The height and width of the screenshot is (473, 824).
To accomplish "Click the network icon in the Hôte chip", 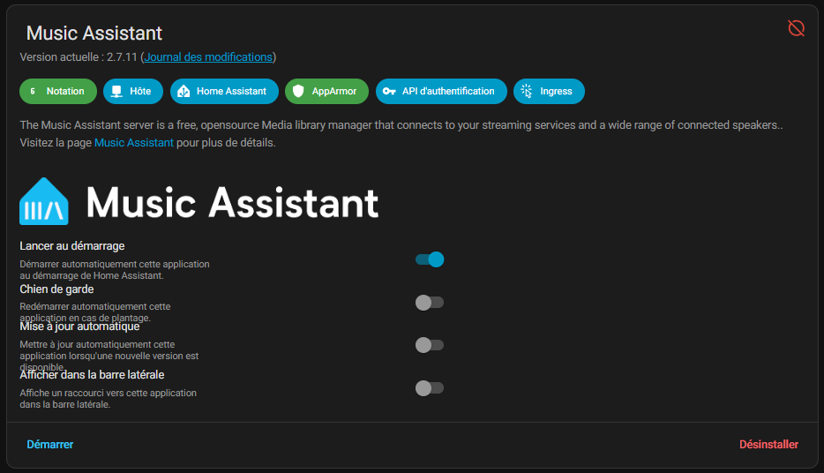I will pyautogui.click(x=116, y=91).
